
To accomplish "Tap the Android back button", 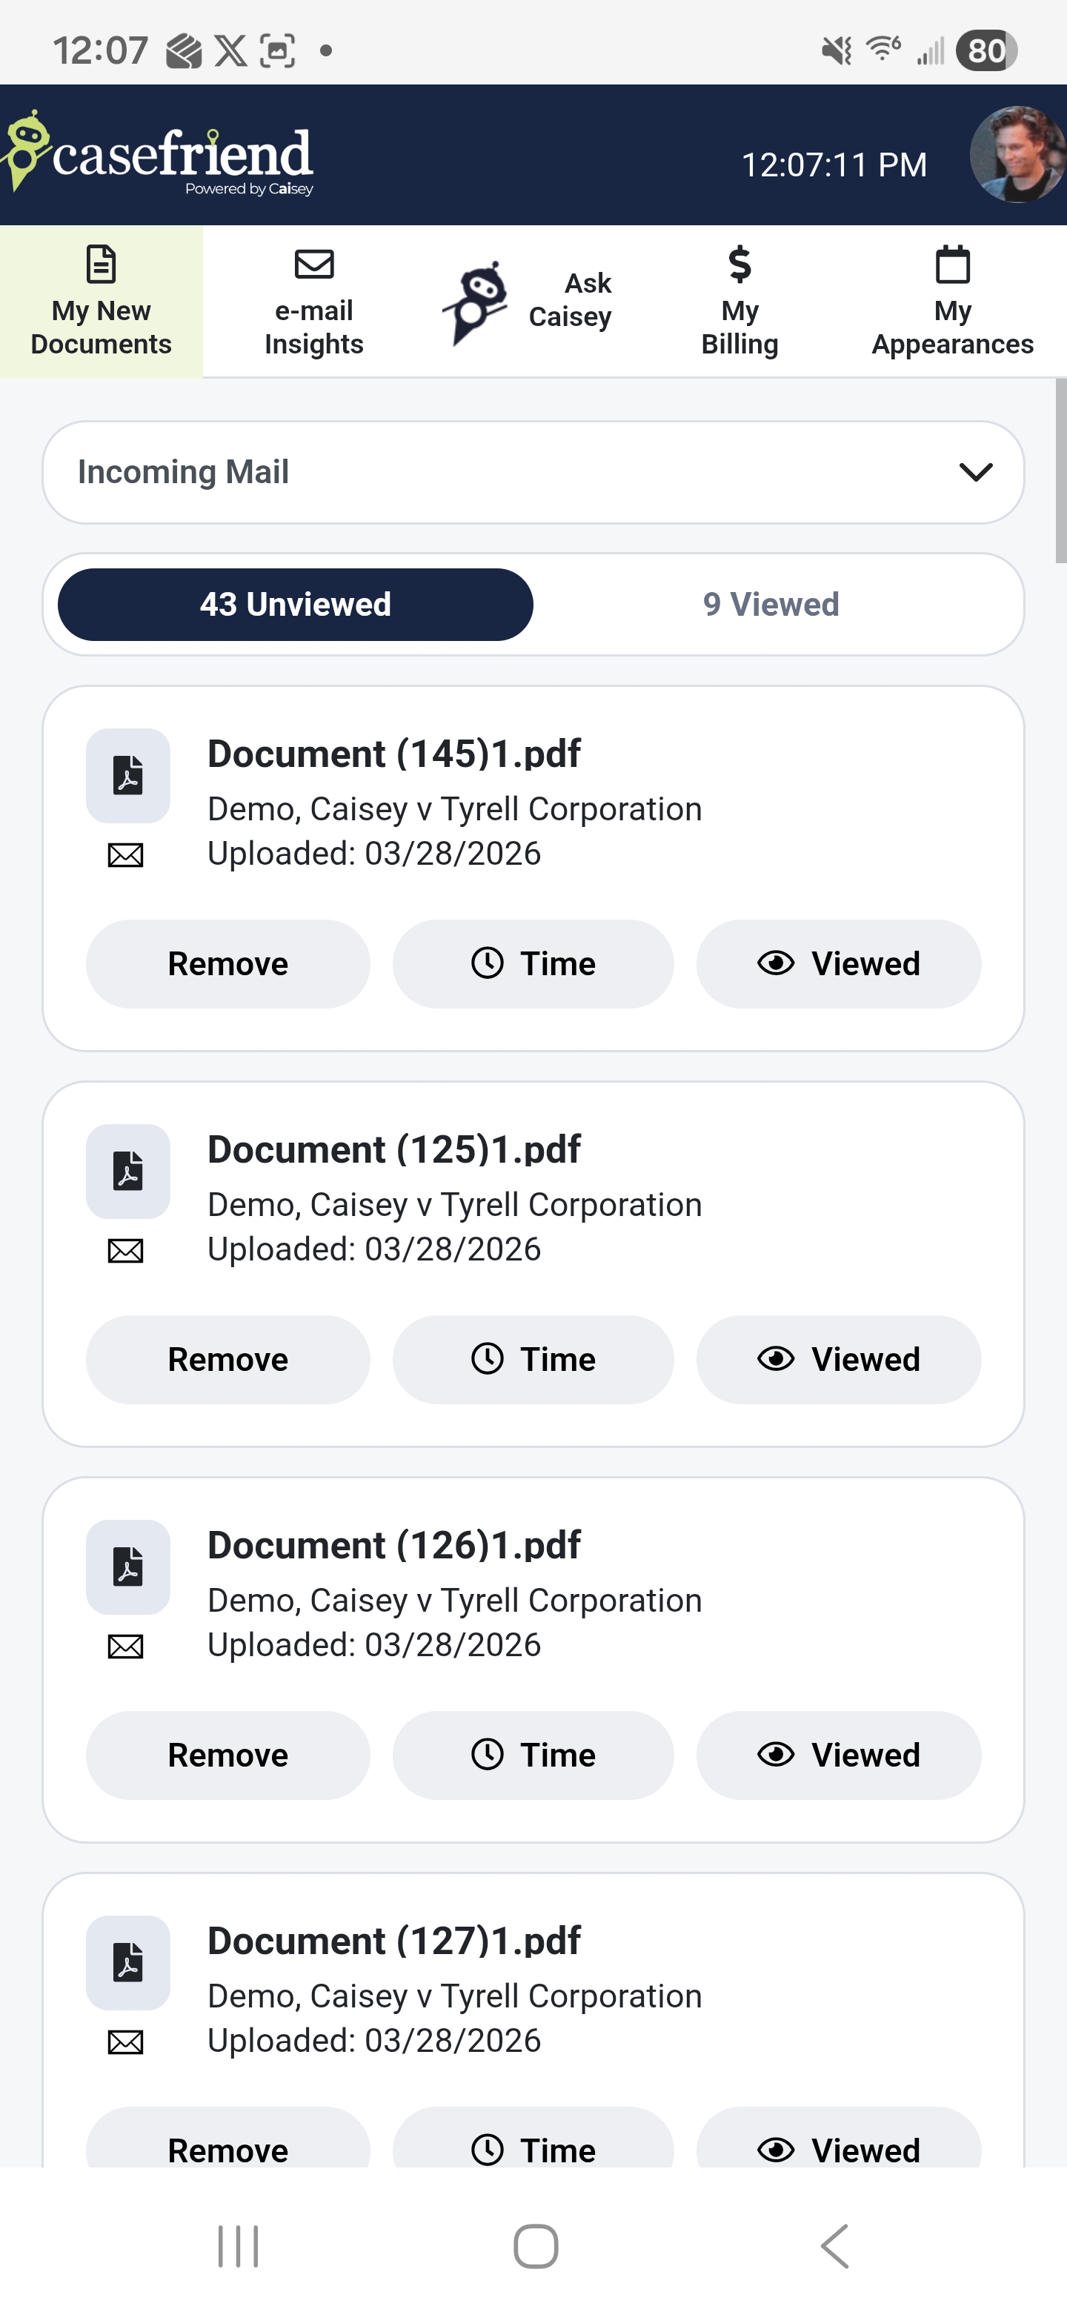I will click(834, 2247).
